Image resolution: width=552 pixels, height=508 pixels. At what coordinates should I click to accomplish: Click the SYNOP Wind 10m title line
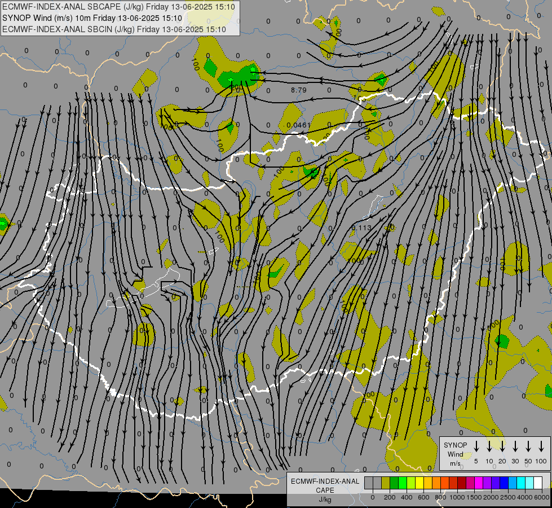pos(92,18)
